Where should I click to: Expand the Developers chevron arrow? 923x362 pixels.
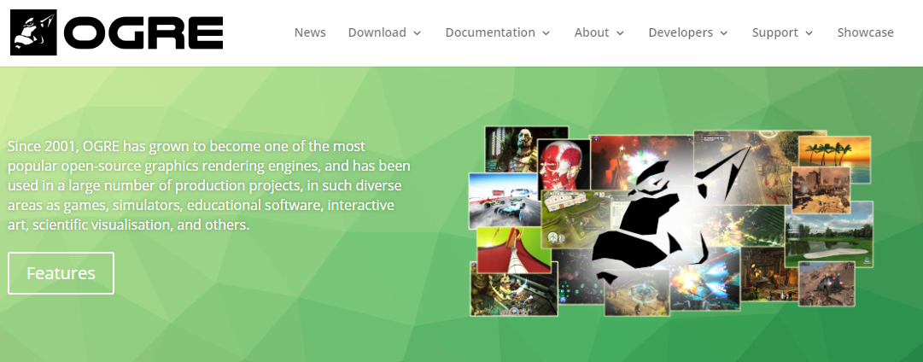(723, 33)
